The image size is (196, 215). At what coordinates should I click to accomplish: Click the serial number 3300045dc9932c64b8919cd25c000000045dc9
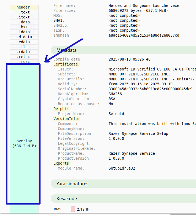click(x=151, y=89)
